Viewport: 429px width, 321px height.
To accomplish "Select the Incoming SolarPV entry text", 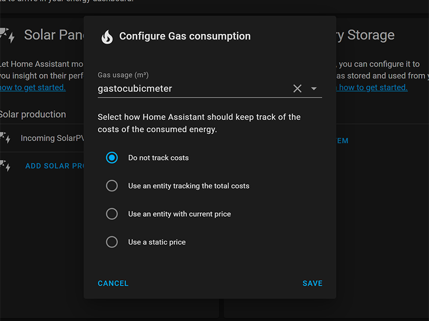I will (52, 138).
